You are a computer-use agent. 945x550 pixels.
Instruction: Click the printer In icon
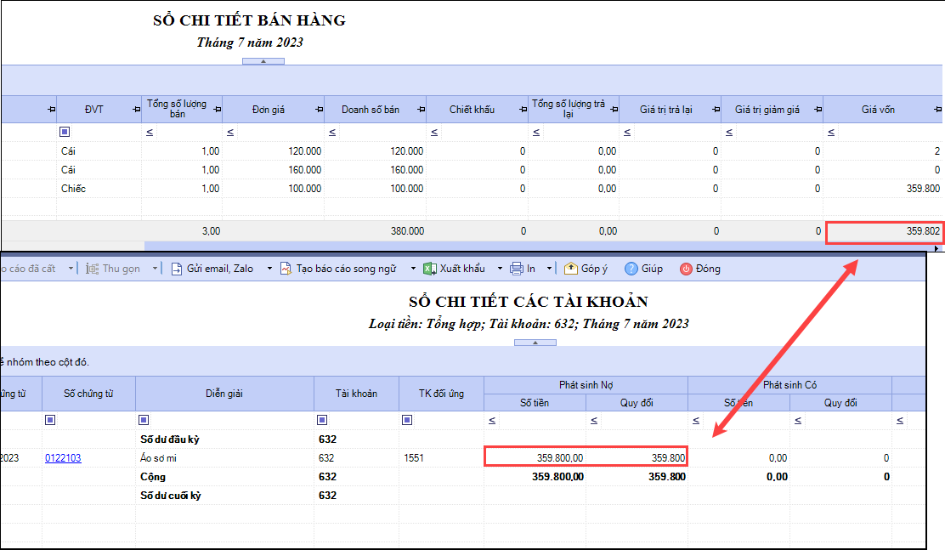point(517,269)
